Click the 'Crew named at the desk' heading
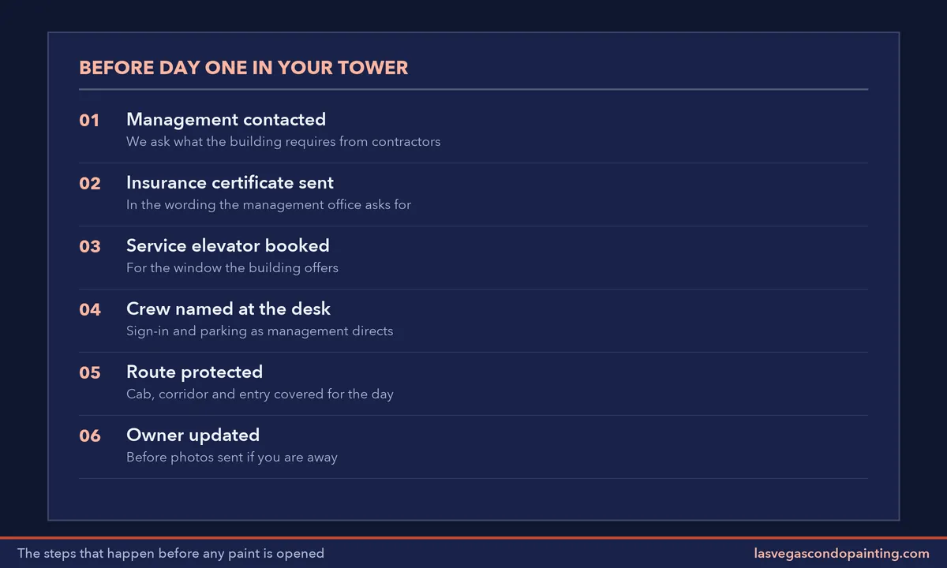The height and width of the screenshot is (568, 947). click(228, 308)
